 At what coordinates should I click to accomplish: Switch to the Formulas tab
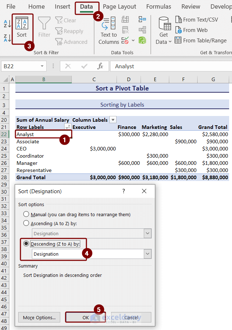158,6
